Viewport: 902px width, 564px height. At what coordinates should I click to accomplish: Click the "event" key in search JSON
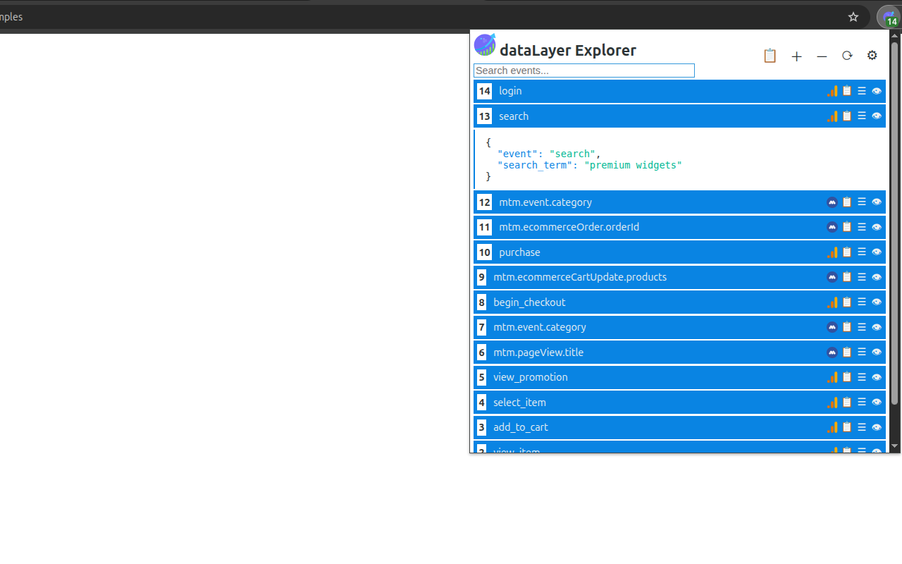click(518, 154)
